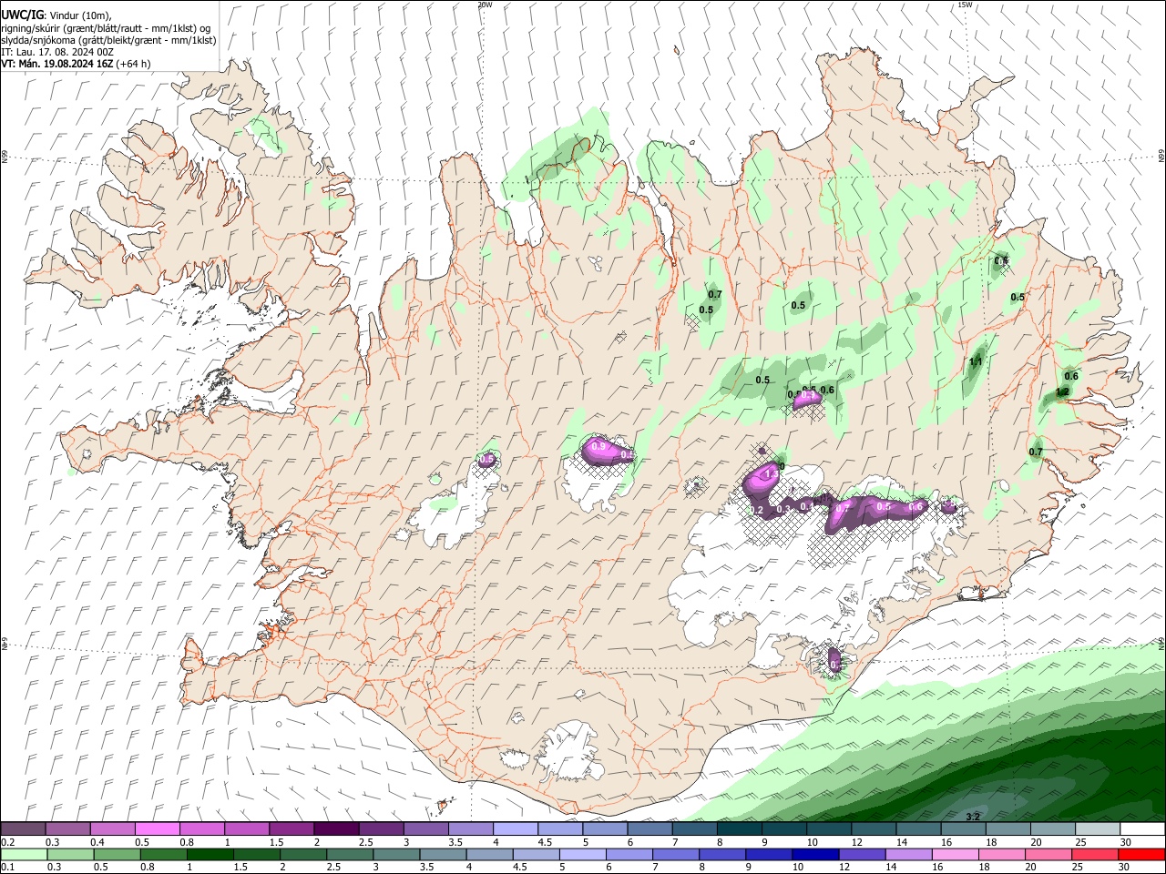The height and width of the screenshot is (874, 1166).
Task: Pick the 25 bright pink-red swatch on rain scale
Action: point(1095,855)
